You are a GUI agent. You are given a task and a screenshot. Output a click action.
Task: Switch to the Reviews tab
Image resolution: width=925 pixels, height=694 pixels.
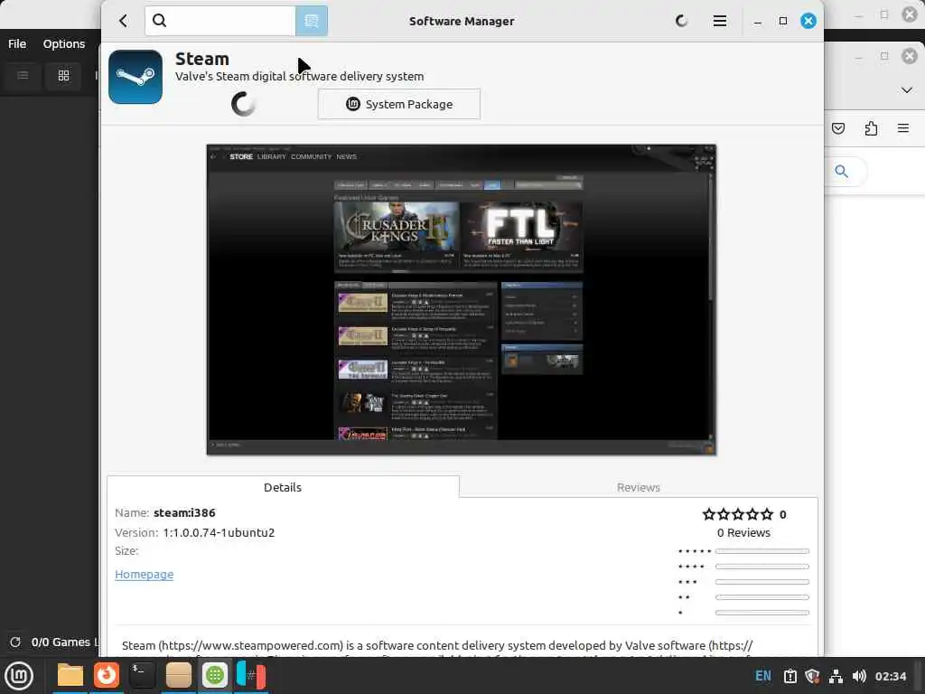[x=639, y=487]
